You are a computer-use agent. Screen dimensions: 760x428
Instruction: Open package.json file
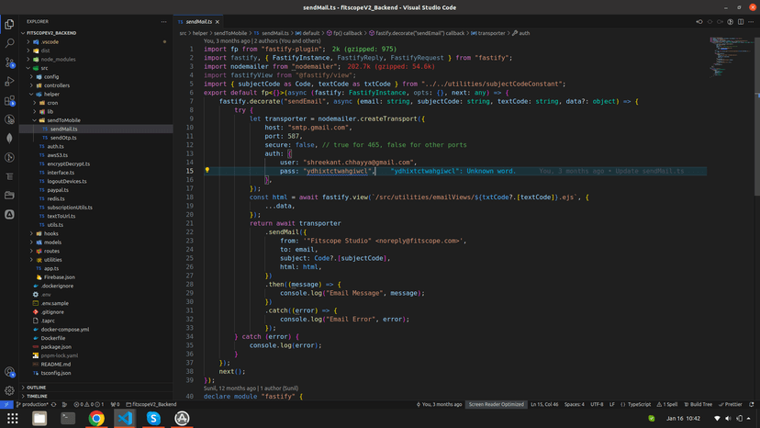coord(96,347)
